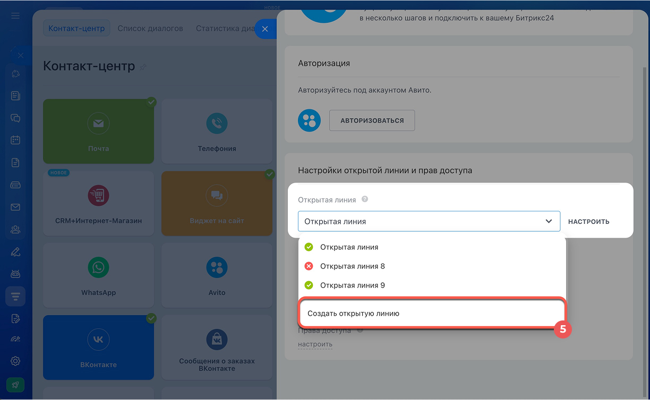Click the настроить link under Права доступа
The width and height of the screenshot is (650, 400).
[x=315, y=344]
